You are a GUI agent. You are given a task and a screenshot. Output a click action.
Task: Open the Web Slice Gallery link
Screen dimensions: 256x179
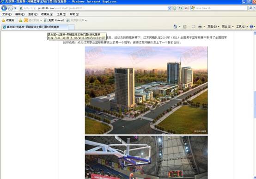(x=75, y=20)
